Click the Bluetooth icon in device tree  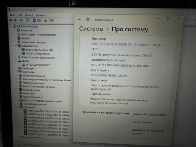pyautogui.click(x=19, y=30)
